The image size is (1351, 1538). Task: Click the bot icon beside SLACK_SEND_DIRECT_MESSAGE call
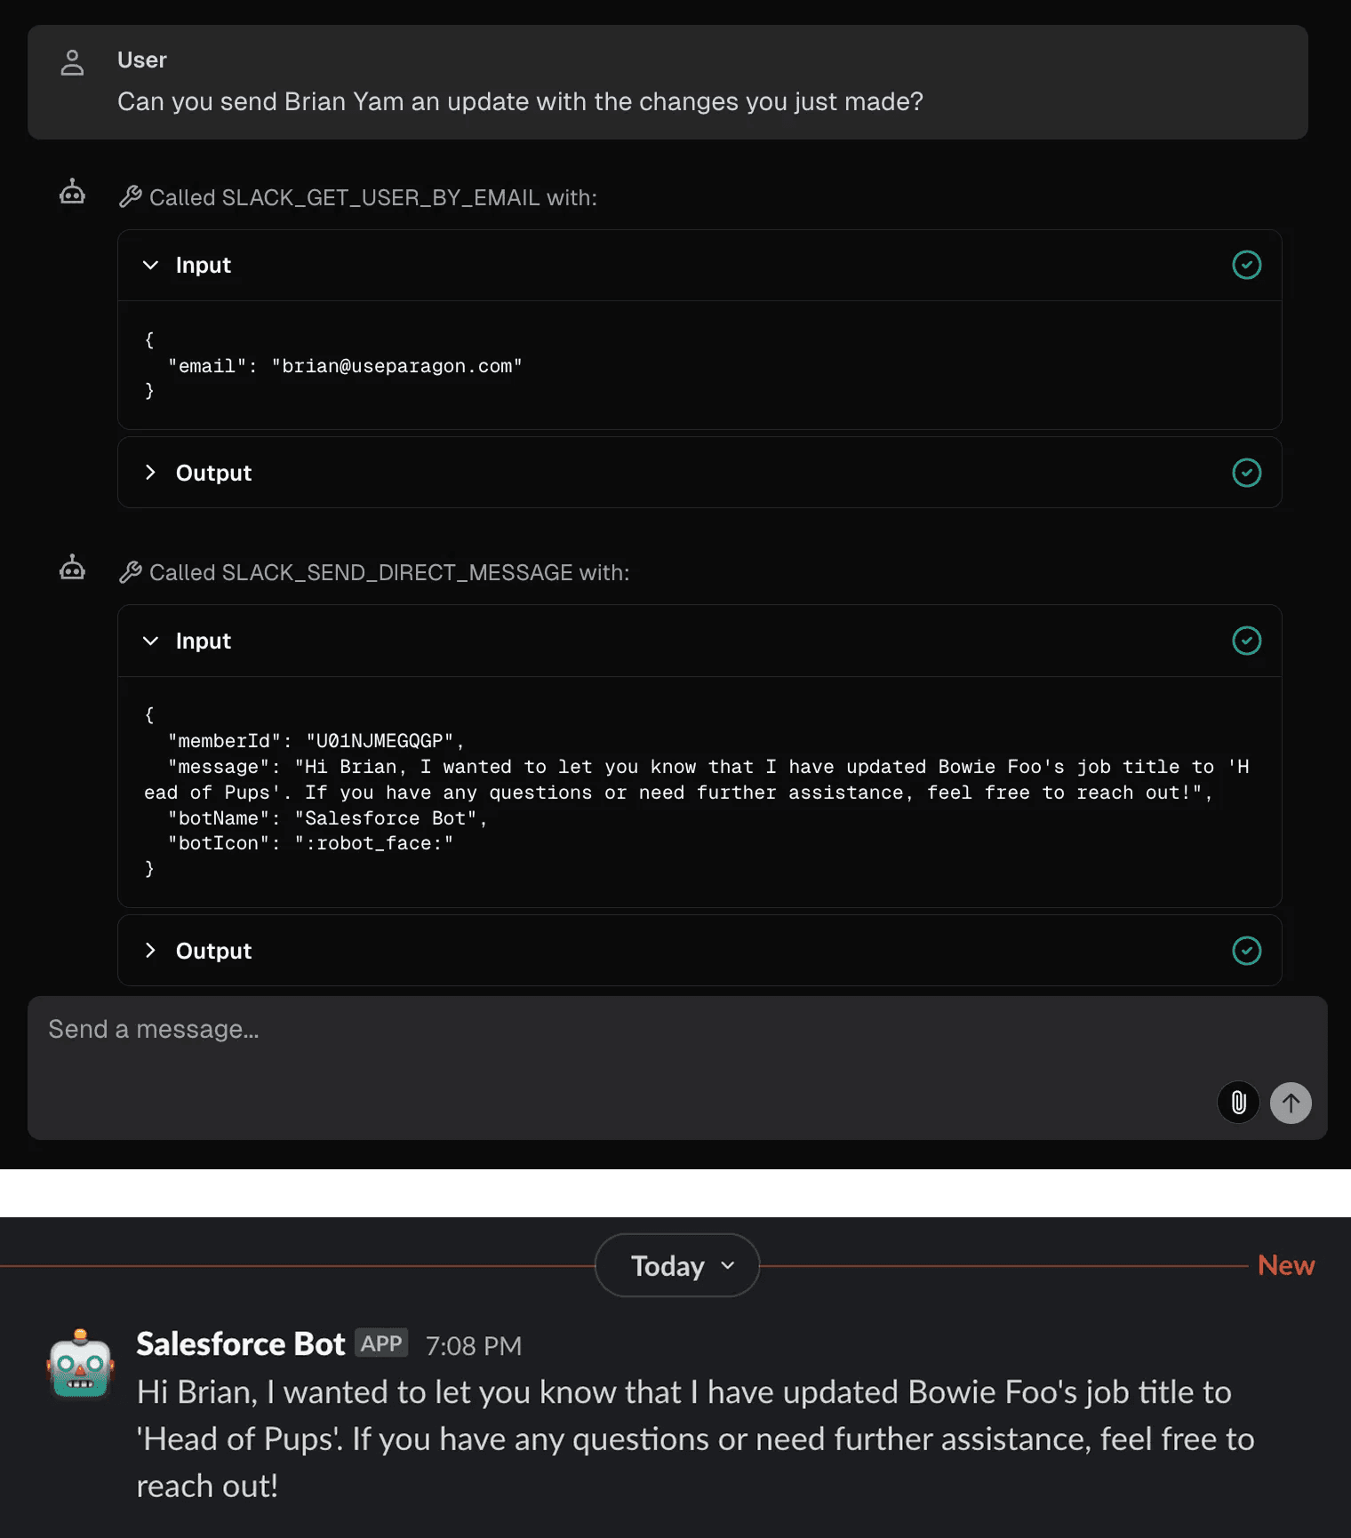(72, 568)
